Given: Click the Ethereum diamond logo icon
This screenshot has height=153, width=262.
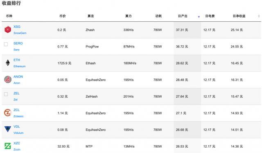Looking at the screenshot, I should pyautogui.click(x=8, y=63).
